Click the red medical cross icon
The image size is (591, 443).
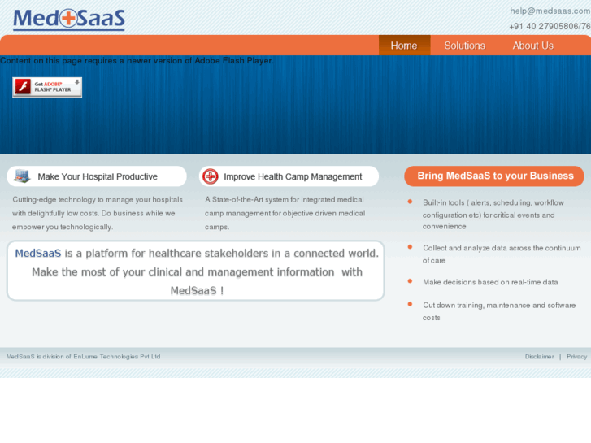pos(211,176)
